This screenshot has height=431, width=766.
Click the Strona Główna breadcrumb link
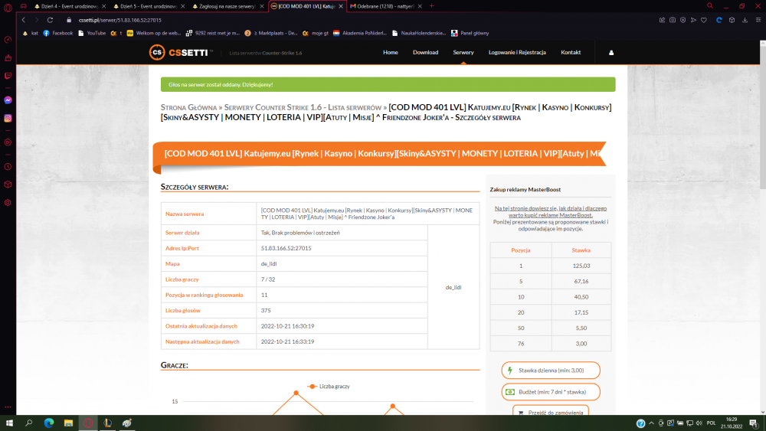pos(188,107)
